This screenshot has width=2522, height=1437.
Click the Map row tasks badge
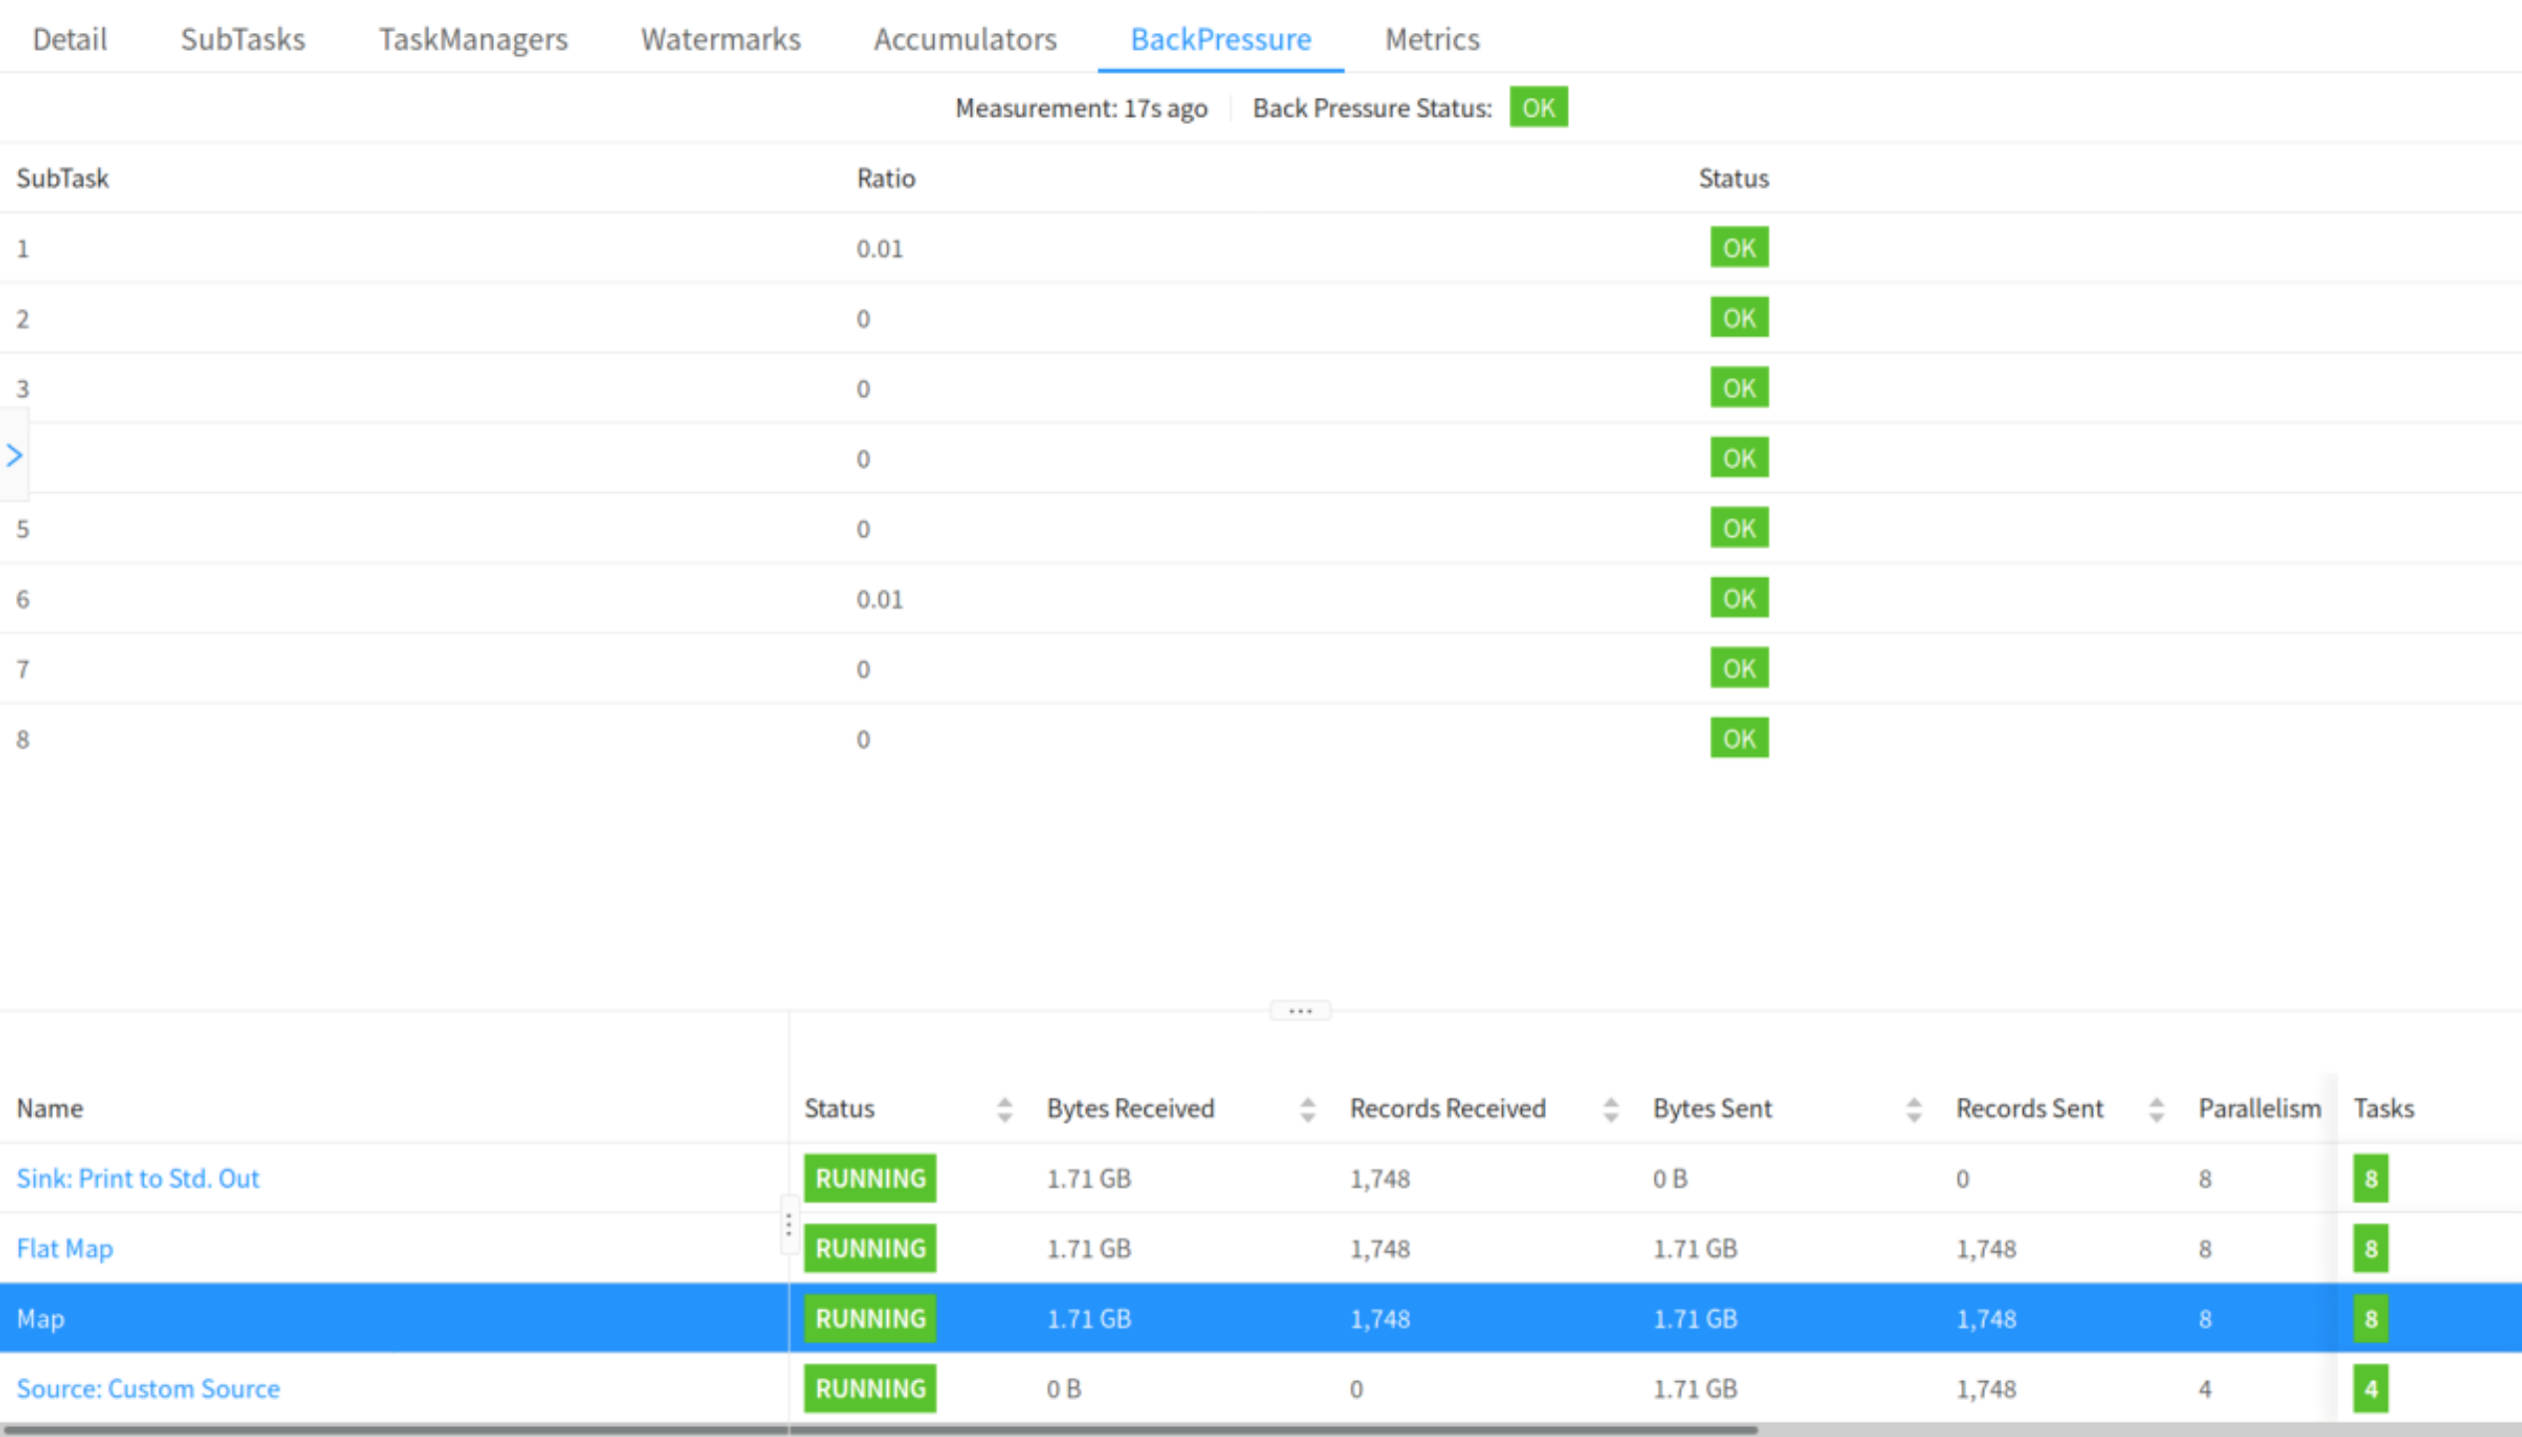pos(2370,1318)
